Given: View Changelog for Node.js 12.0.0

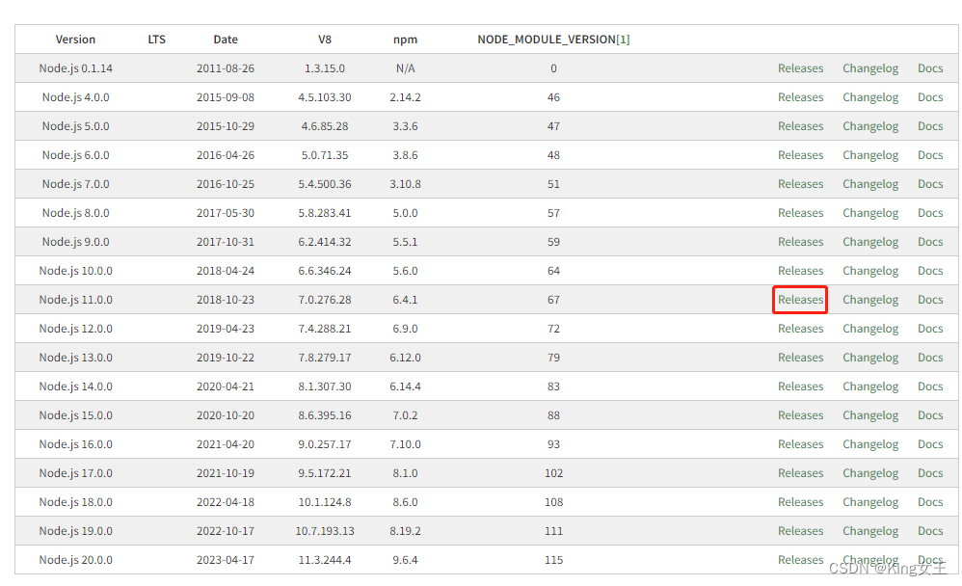Looking at the screenshot, I should click(870, 329).
